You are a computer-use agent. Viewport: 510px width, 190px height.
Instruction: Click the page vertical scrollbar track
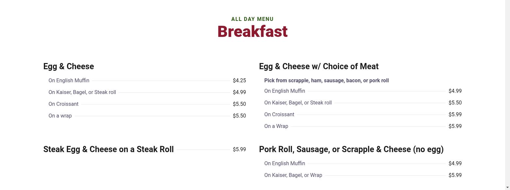[507, 95]
